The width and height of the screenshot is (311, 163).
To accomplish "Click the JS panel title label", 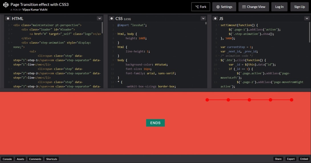I will coord(221,18).
